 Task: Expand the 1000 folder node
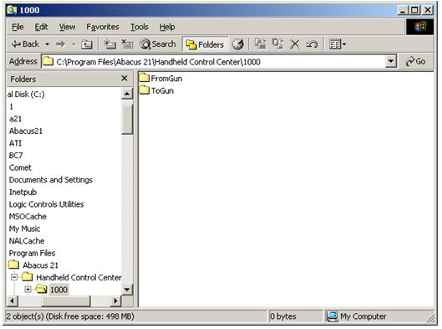coord(28,289)
